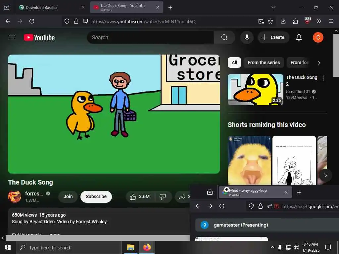The image size is (339, 254).
Task: Reload the Meet window page
Action: tap(222, 206)
